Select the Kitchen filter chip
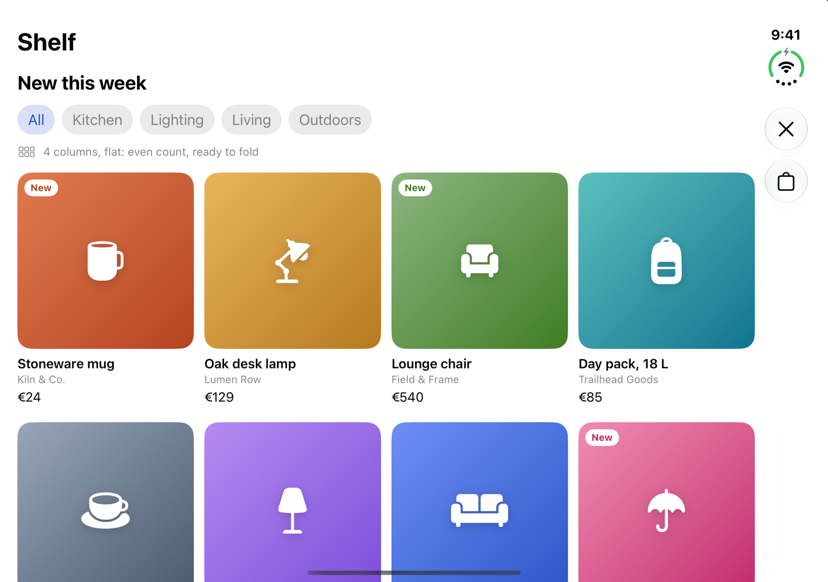Viewport: 828px width, 582px height. tap(98, 120)
